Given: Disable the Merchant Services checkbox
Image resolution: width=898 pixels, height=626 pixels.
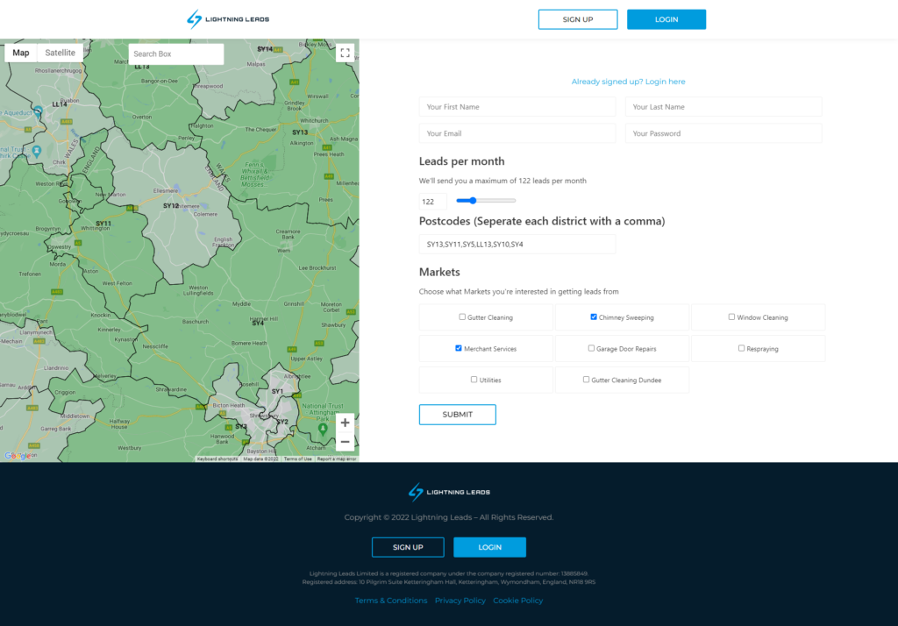Looking at the screenshot, I should tap(459, 348).
